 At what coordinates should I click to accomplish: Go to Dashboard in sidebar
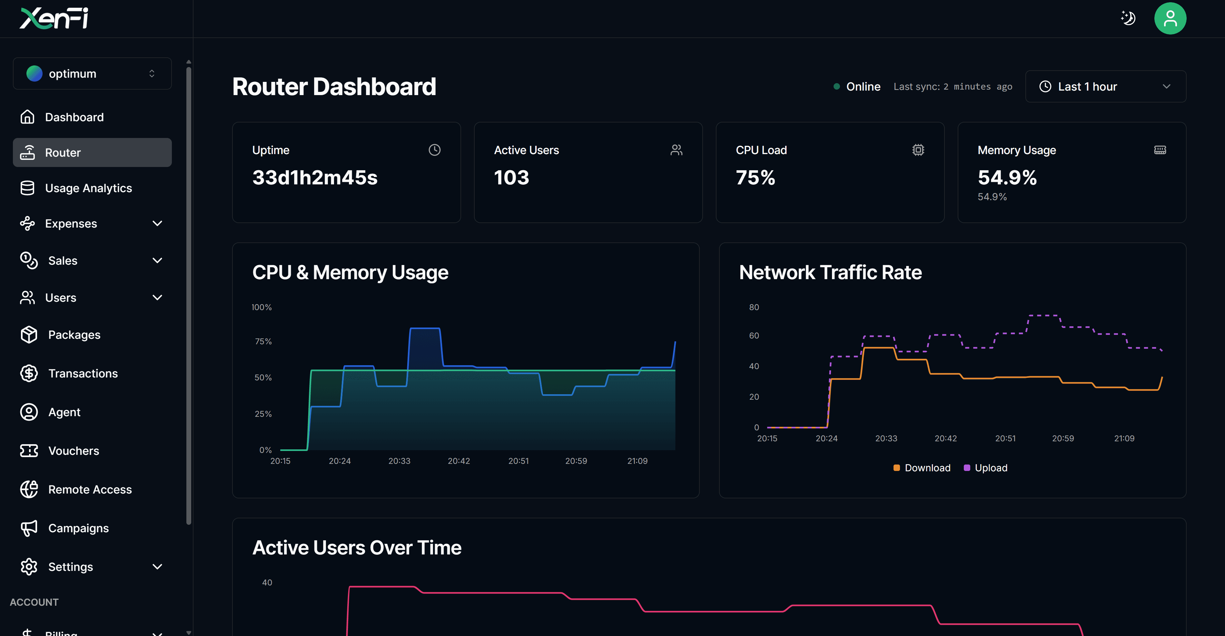tap(92, 117)
